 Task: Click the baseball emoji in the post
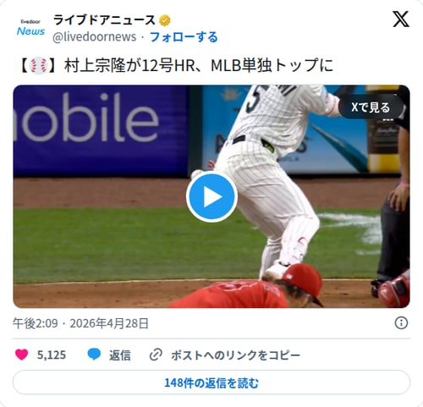(x=38, y=65)
